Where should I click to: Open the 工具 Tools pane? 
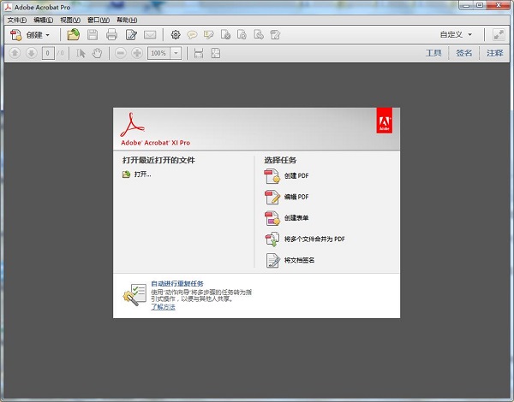[x=433, y=53]
